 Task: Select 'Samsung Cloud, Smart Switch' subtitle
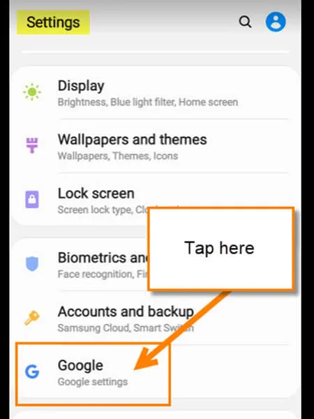(126, 328)
